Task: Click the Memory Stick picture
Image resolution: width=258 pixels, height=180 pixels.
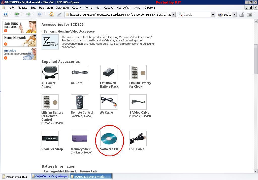Action: tap(79, 139)
